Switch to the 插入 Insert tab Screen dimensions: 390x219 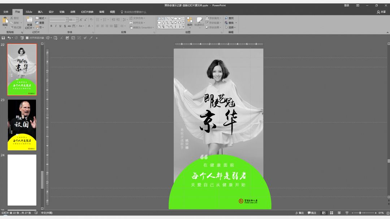click(x=40, y=12)
